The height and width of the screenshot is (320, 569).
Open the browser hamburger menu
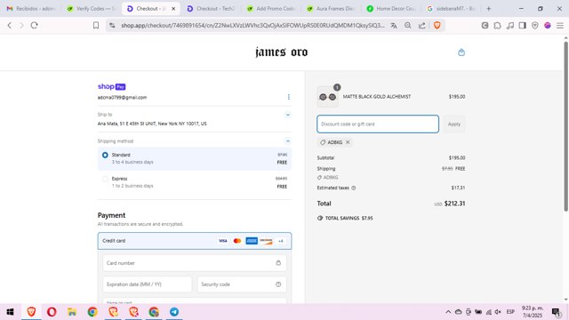tap(560, 26)
